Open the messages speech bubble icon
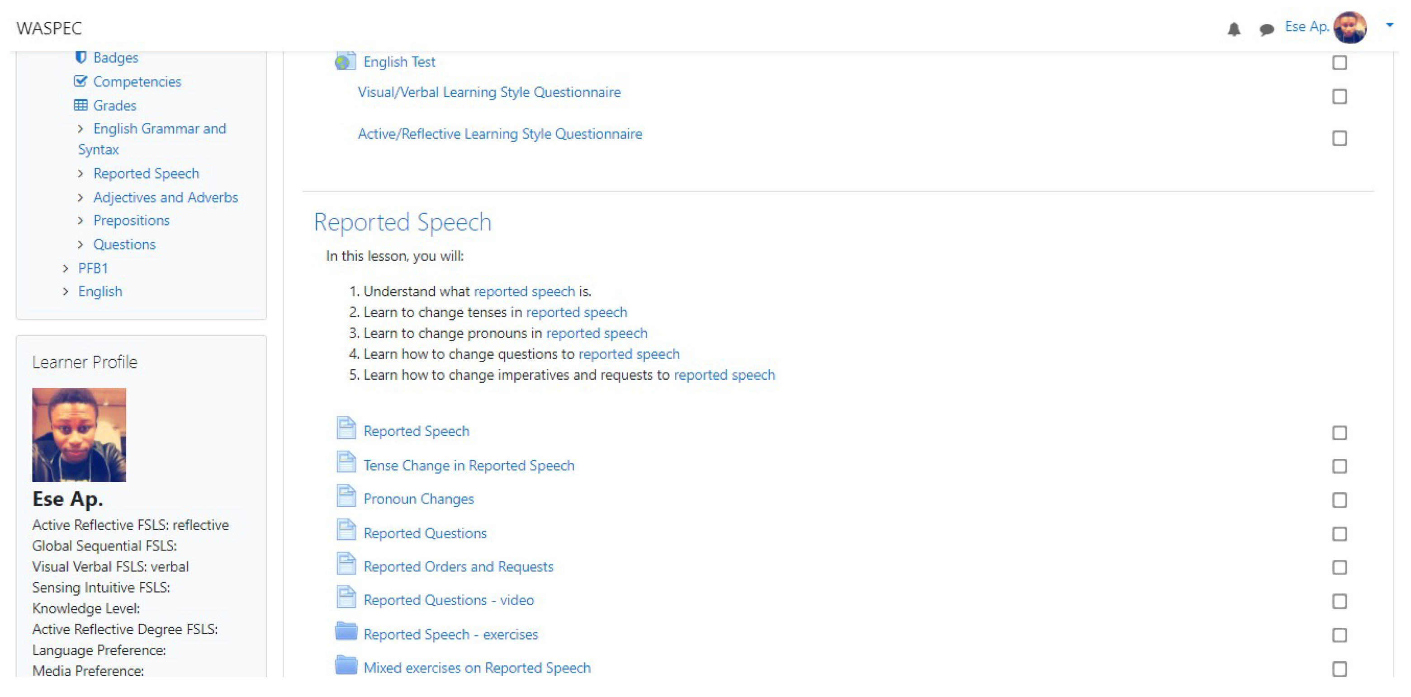 tap(1266, 29)
